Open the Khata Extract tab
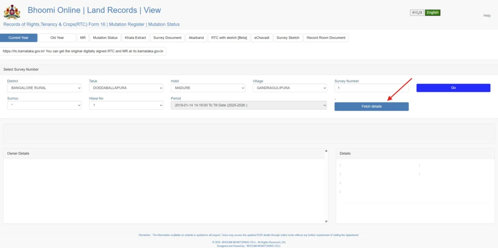The height and width of the screenshot is (248, 498). point(135,38)
